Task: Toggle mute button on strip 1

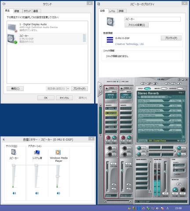Action: click(113, 184)
